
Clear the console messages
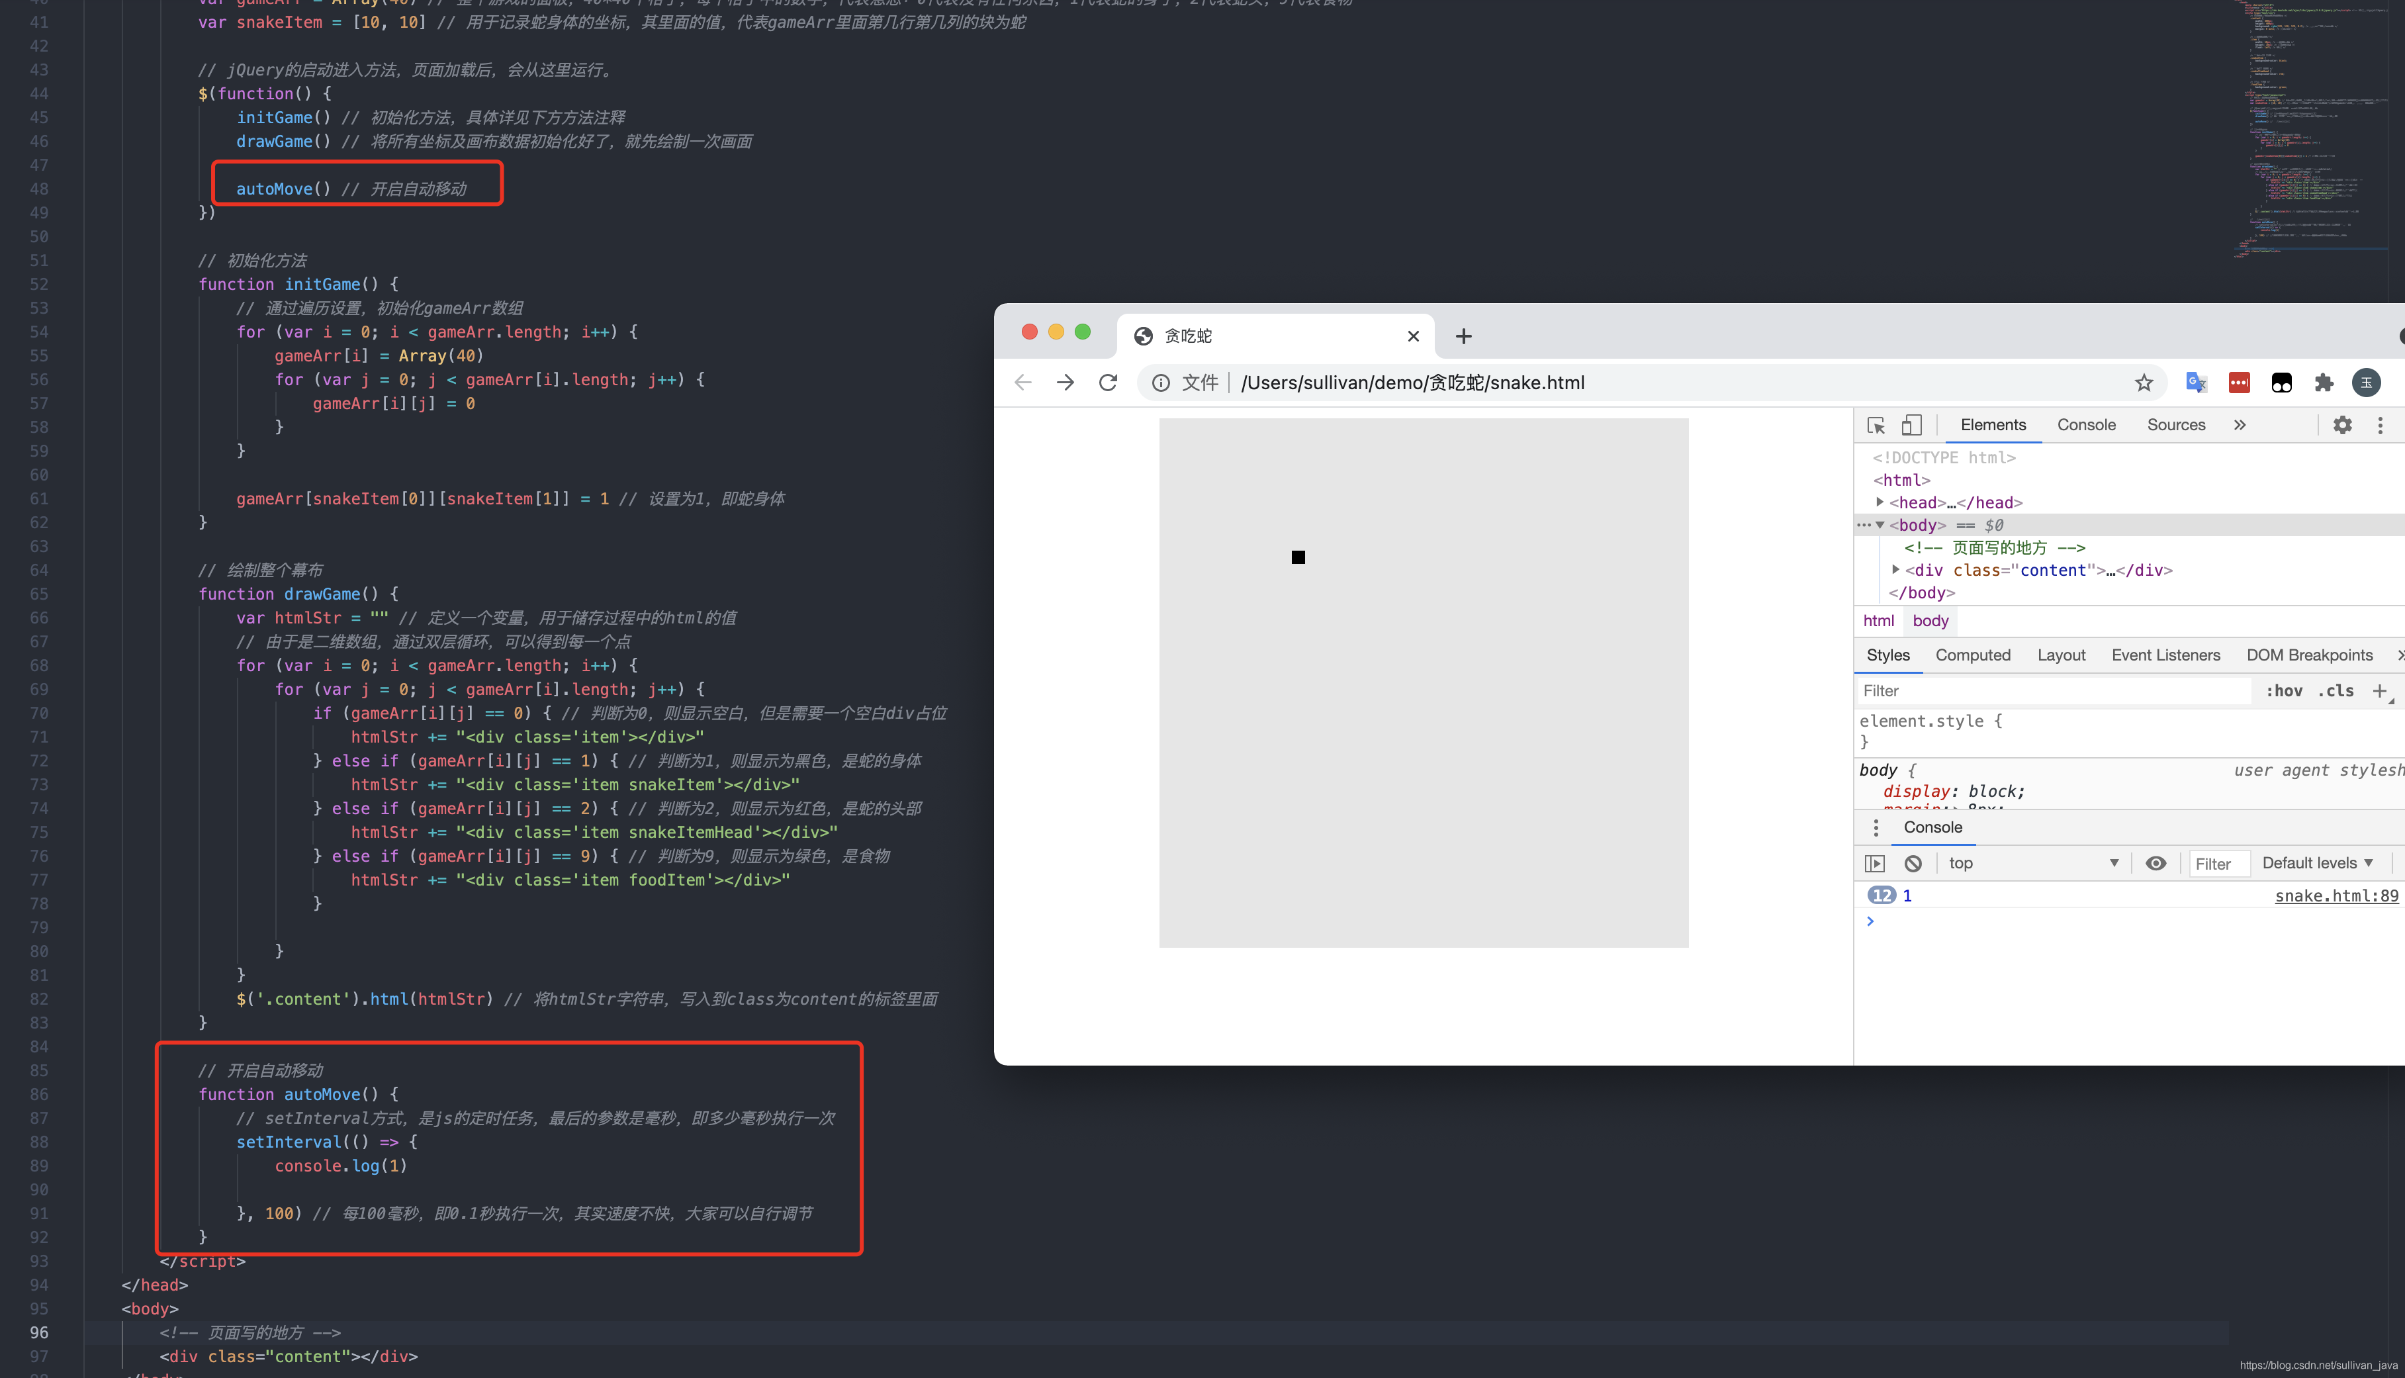pyautogui.click(x=1913, y=863)
